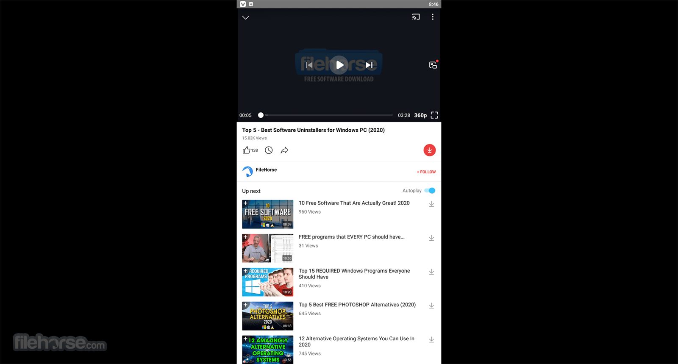Open '10 Free Software That Are Actually Great! 2020'
This screenshot has height=364, width=678.
(354, 203)
